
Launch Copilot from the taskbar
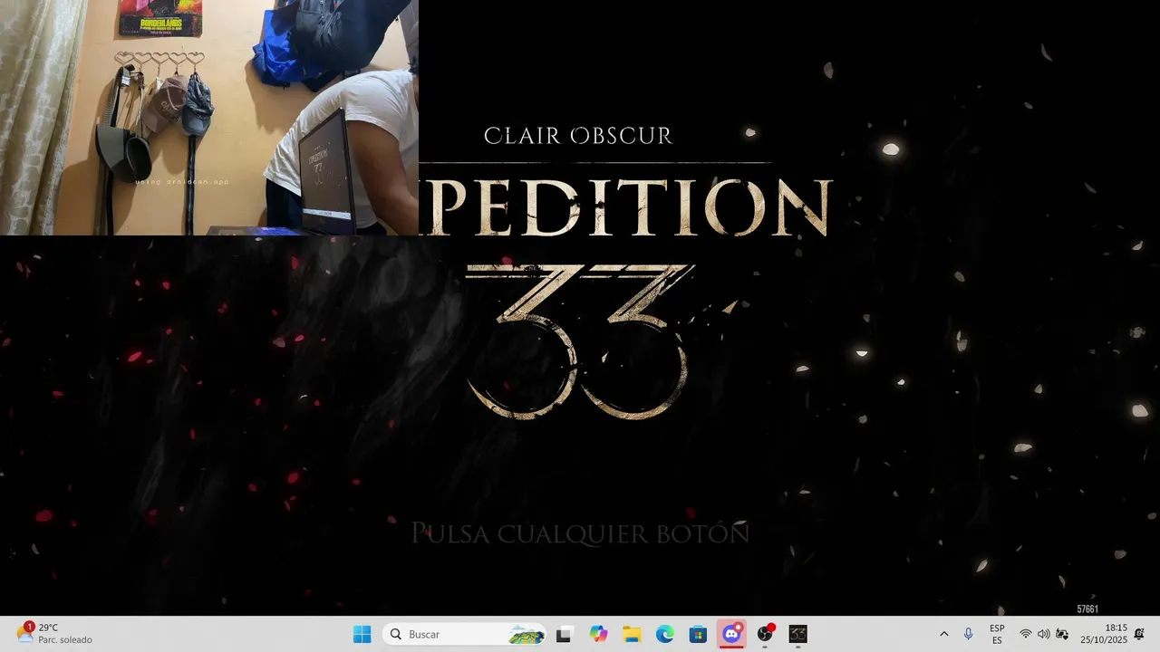click(598, 634)
